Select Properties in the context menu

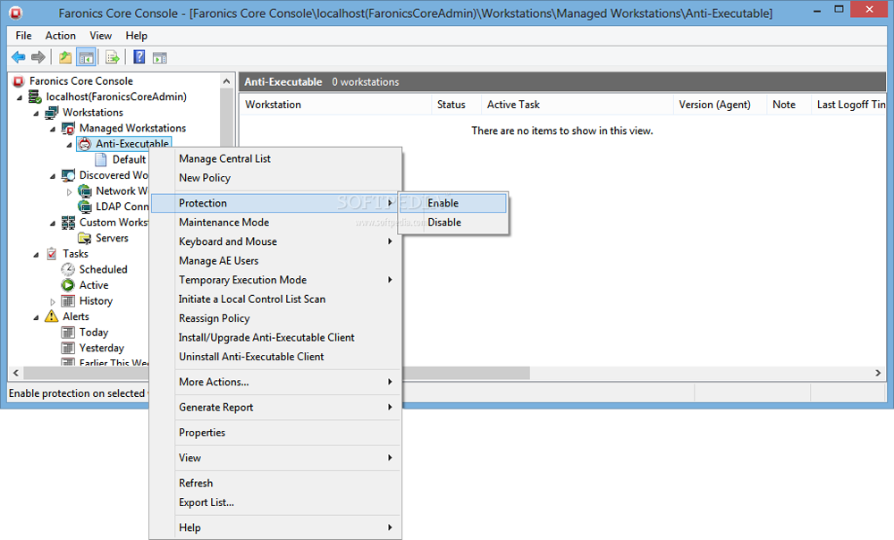(276, 433)
